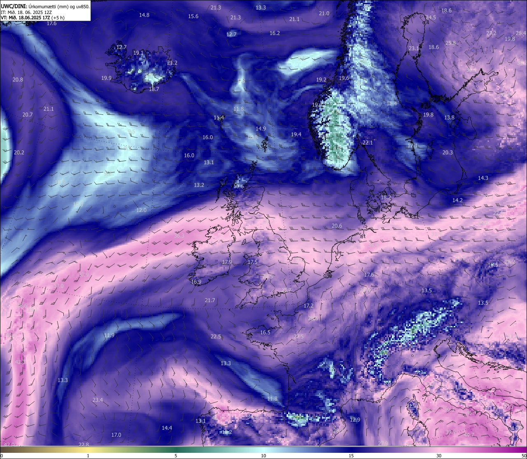The height and width of the screenshot is (459, 527).
Task: Click the 19.1 value over Iceland
Action: coord(138,53)
